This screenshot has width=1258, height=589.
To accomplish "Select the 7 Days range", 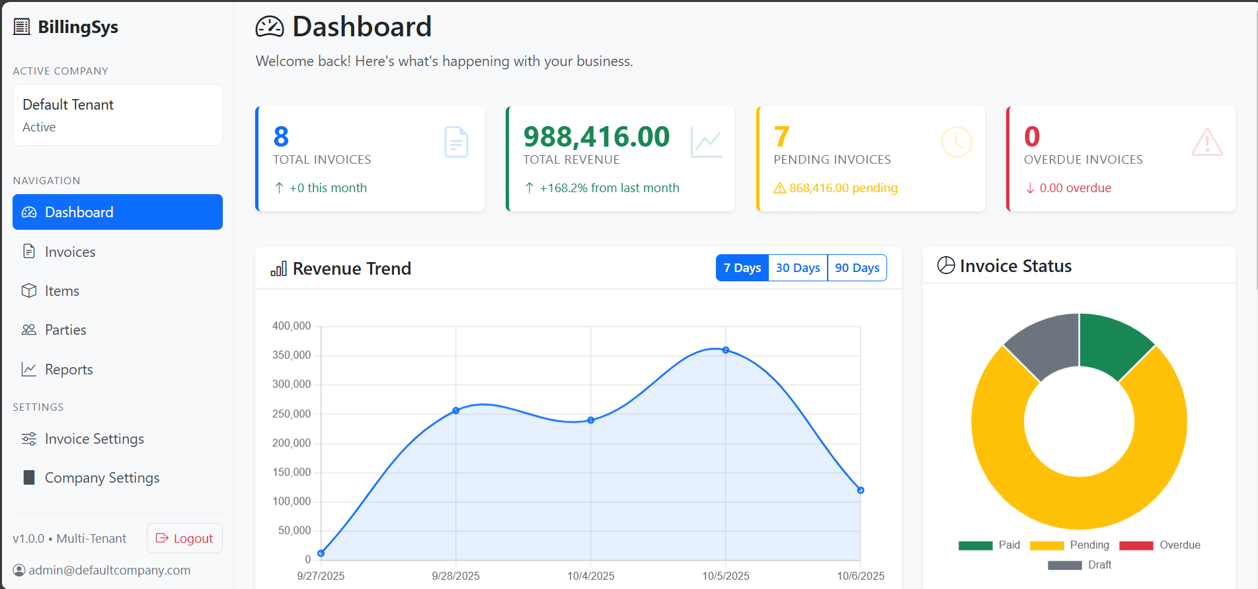I will 742,268.
